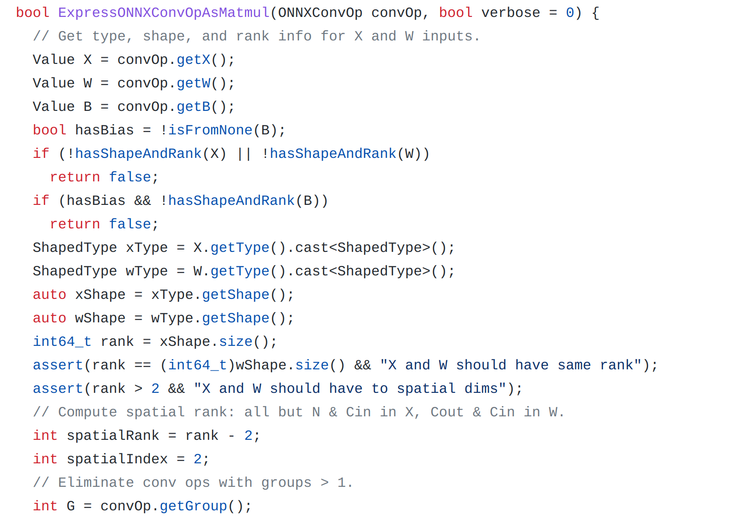
Task: Click the hasBias variable declaration
Action: point(104,130)
